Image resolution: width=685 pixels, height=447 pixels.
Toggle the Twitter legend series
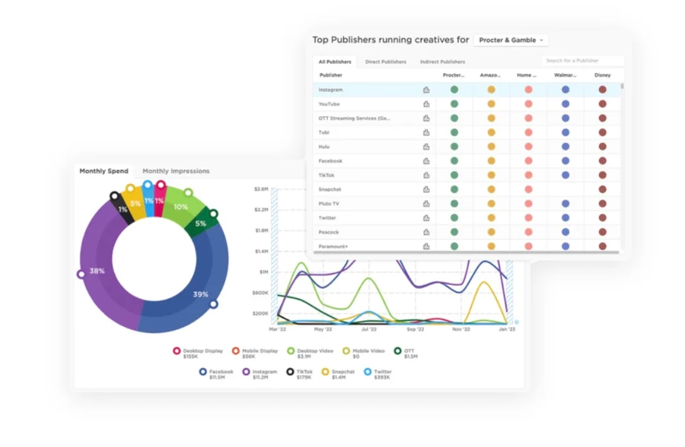pos(378,374)
